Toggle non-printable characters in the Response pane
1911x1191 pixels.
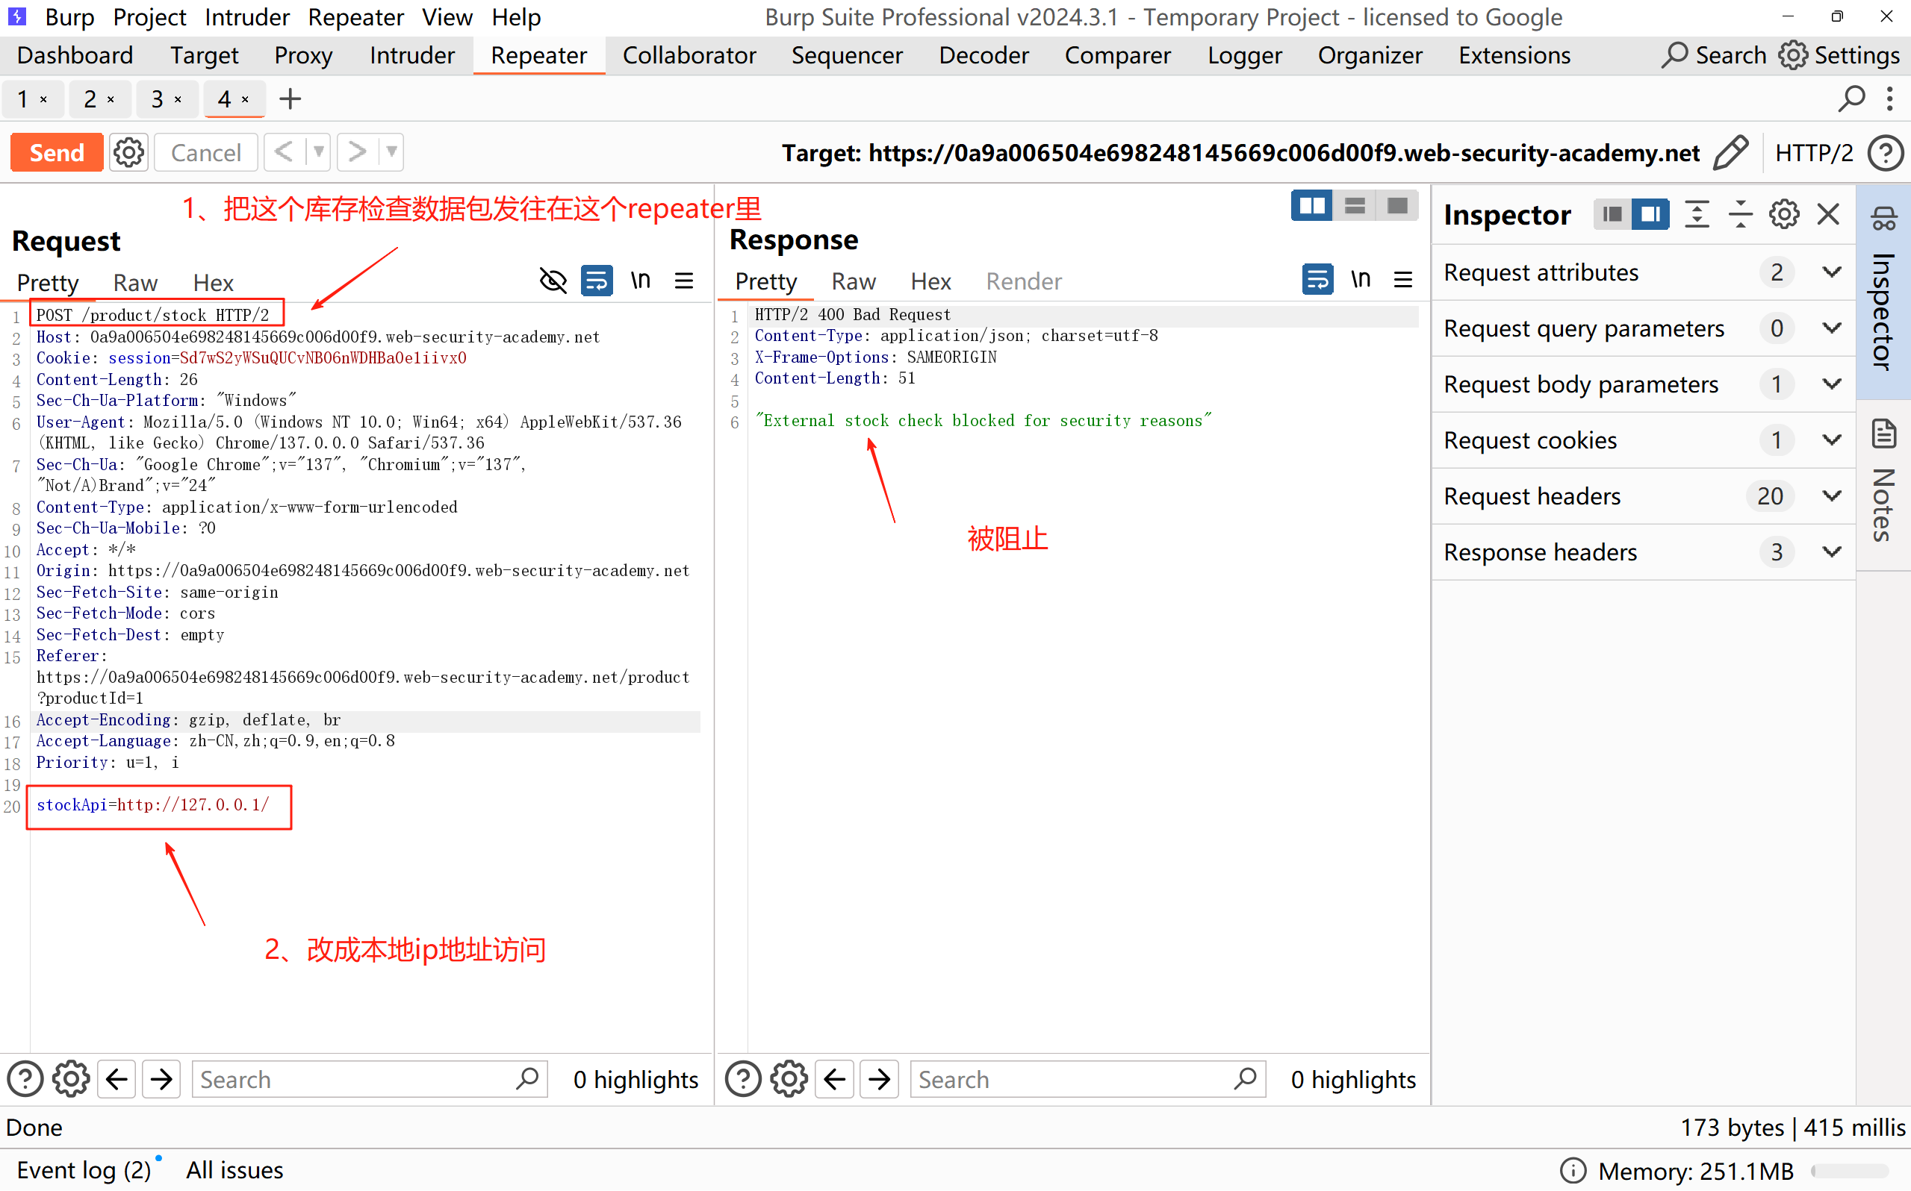coord(1360,280)
